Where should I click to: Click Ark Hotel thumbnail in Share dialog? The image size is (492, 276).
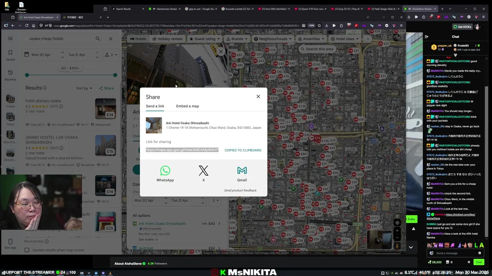coord(154,125)
